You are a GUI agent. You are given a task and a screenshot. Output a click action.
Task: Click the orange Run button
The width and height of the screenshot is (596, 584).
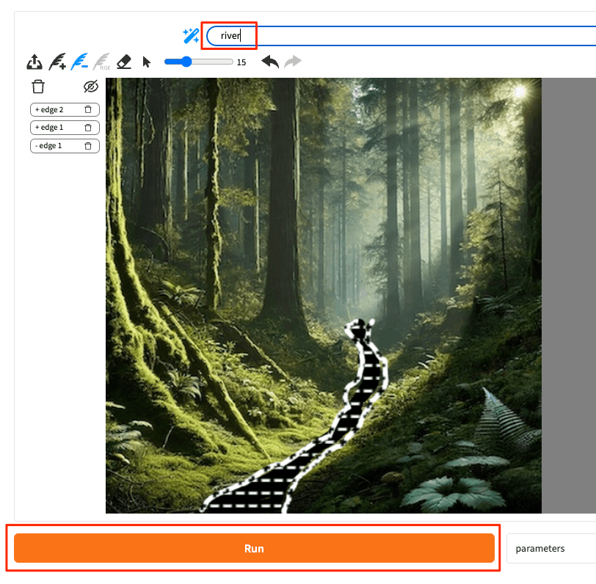(x=254, y=548)
